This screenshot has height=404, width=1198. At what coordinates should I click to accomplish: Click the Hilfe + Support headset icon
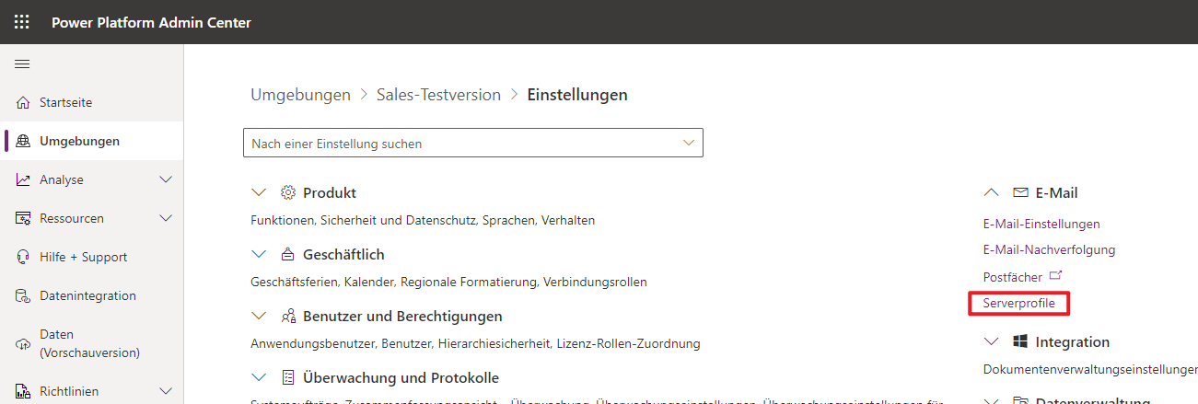coord(23,257)
